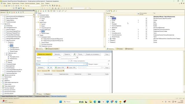Enable the unchecked checkbox for Движения row
The width and height of the screenshot is (185, 104).
(x=146, y=28)
